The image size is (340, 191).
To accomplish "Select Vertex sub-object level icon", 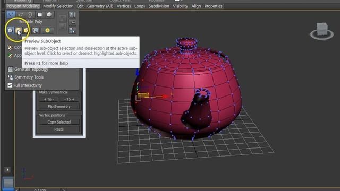I will (x=11, y=14).
